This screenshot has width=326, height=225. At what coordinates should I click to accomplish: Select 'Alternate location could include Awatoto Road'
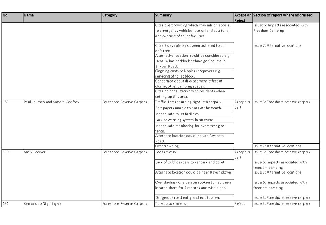194,138
